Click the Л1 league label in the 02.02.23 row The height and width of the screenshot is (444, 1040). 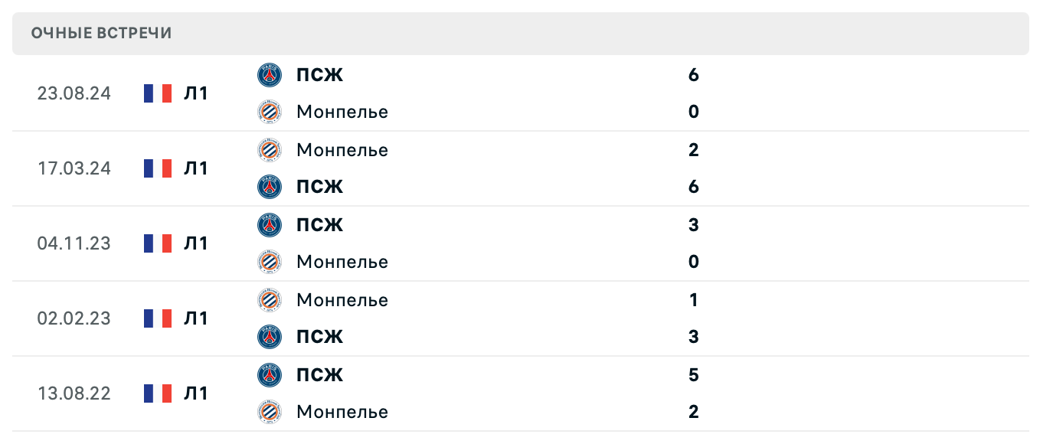(196, 318)
